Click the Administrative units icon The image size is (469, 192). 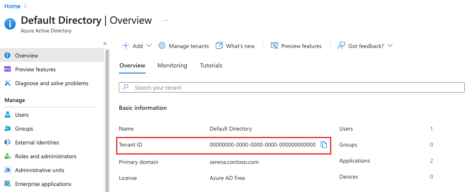[x=7, y=170]
